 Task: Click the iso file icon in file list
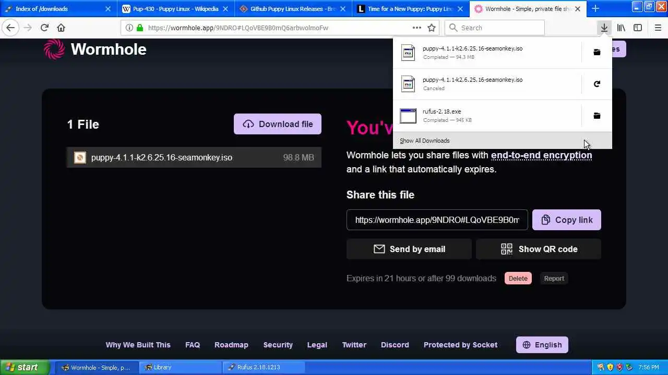click(x=80, y=157)
